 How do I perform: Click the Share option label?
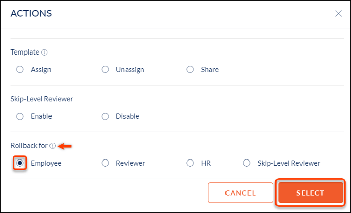(210, 70)
